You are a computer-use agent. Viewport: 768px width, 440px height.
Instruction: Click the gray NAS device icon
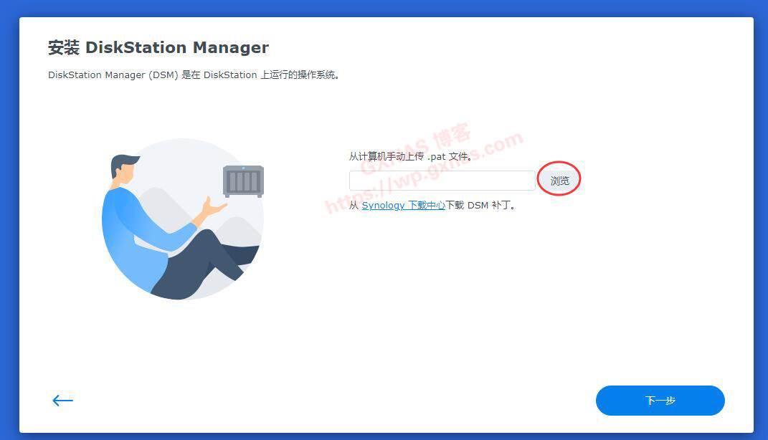tap(243, 181)
